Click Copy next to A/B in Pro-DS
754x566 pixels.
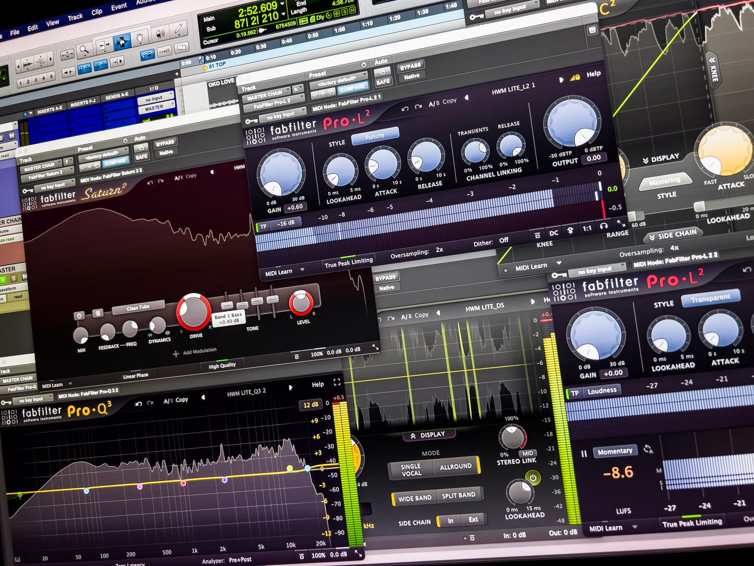pos(422,315)
